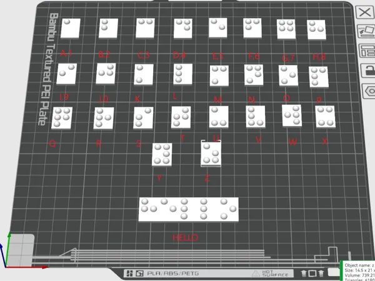
Task: Click the red 'H,8' label
Action: pos(319,57)
